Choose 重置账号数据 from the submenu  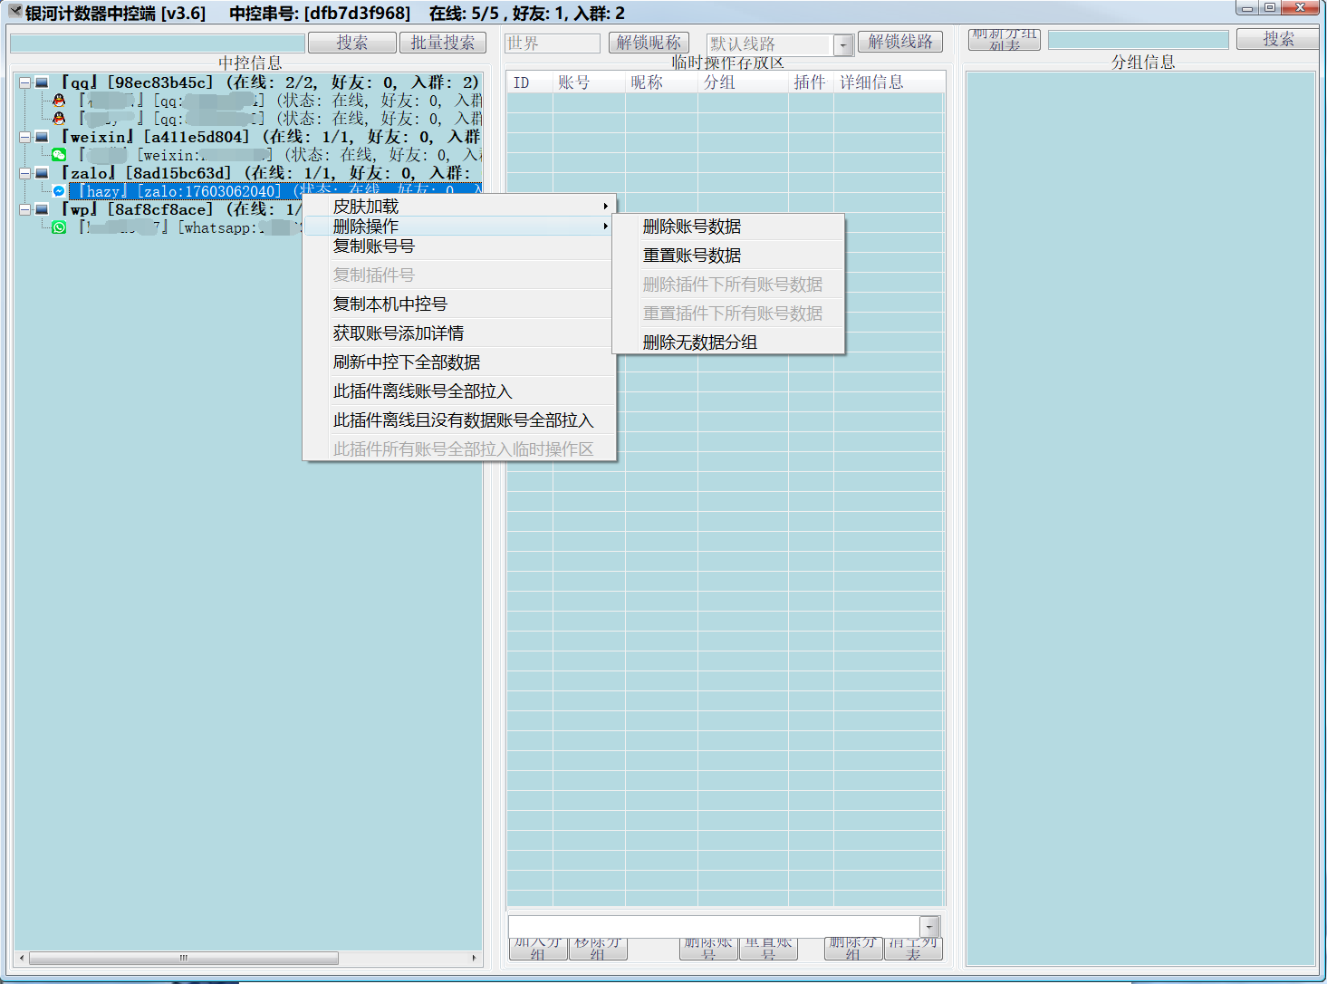point(692,256)
